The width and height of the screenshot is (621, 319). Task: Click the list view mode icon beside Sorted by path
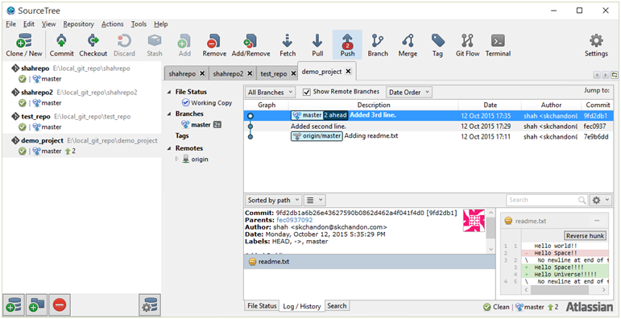coord(315,200)
